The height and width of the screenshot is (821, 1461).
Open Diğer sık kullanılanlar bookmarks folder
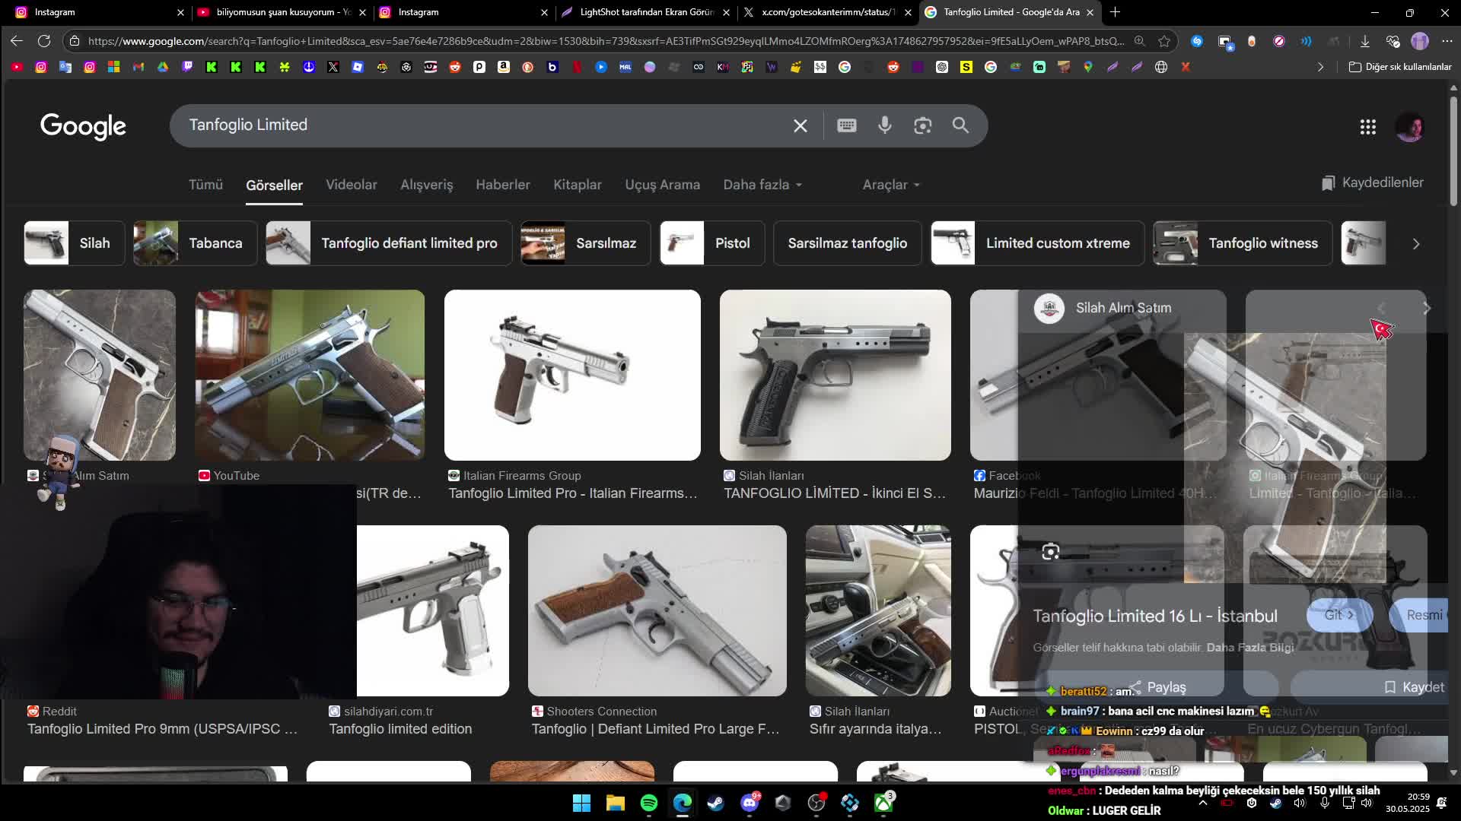(1400, 67)
